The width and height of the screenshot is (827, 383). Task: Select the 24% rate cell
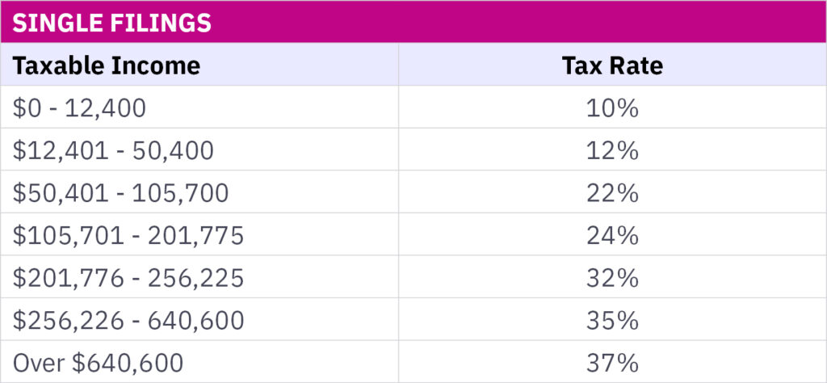pyautogui.click(x=612, y=236)
